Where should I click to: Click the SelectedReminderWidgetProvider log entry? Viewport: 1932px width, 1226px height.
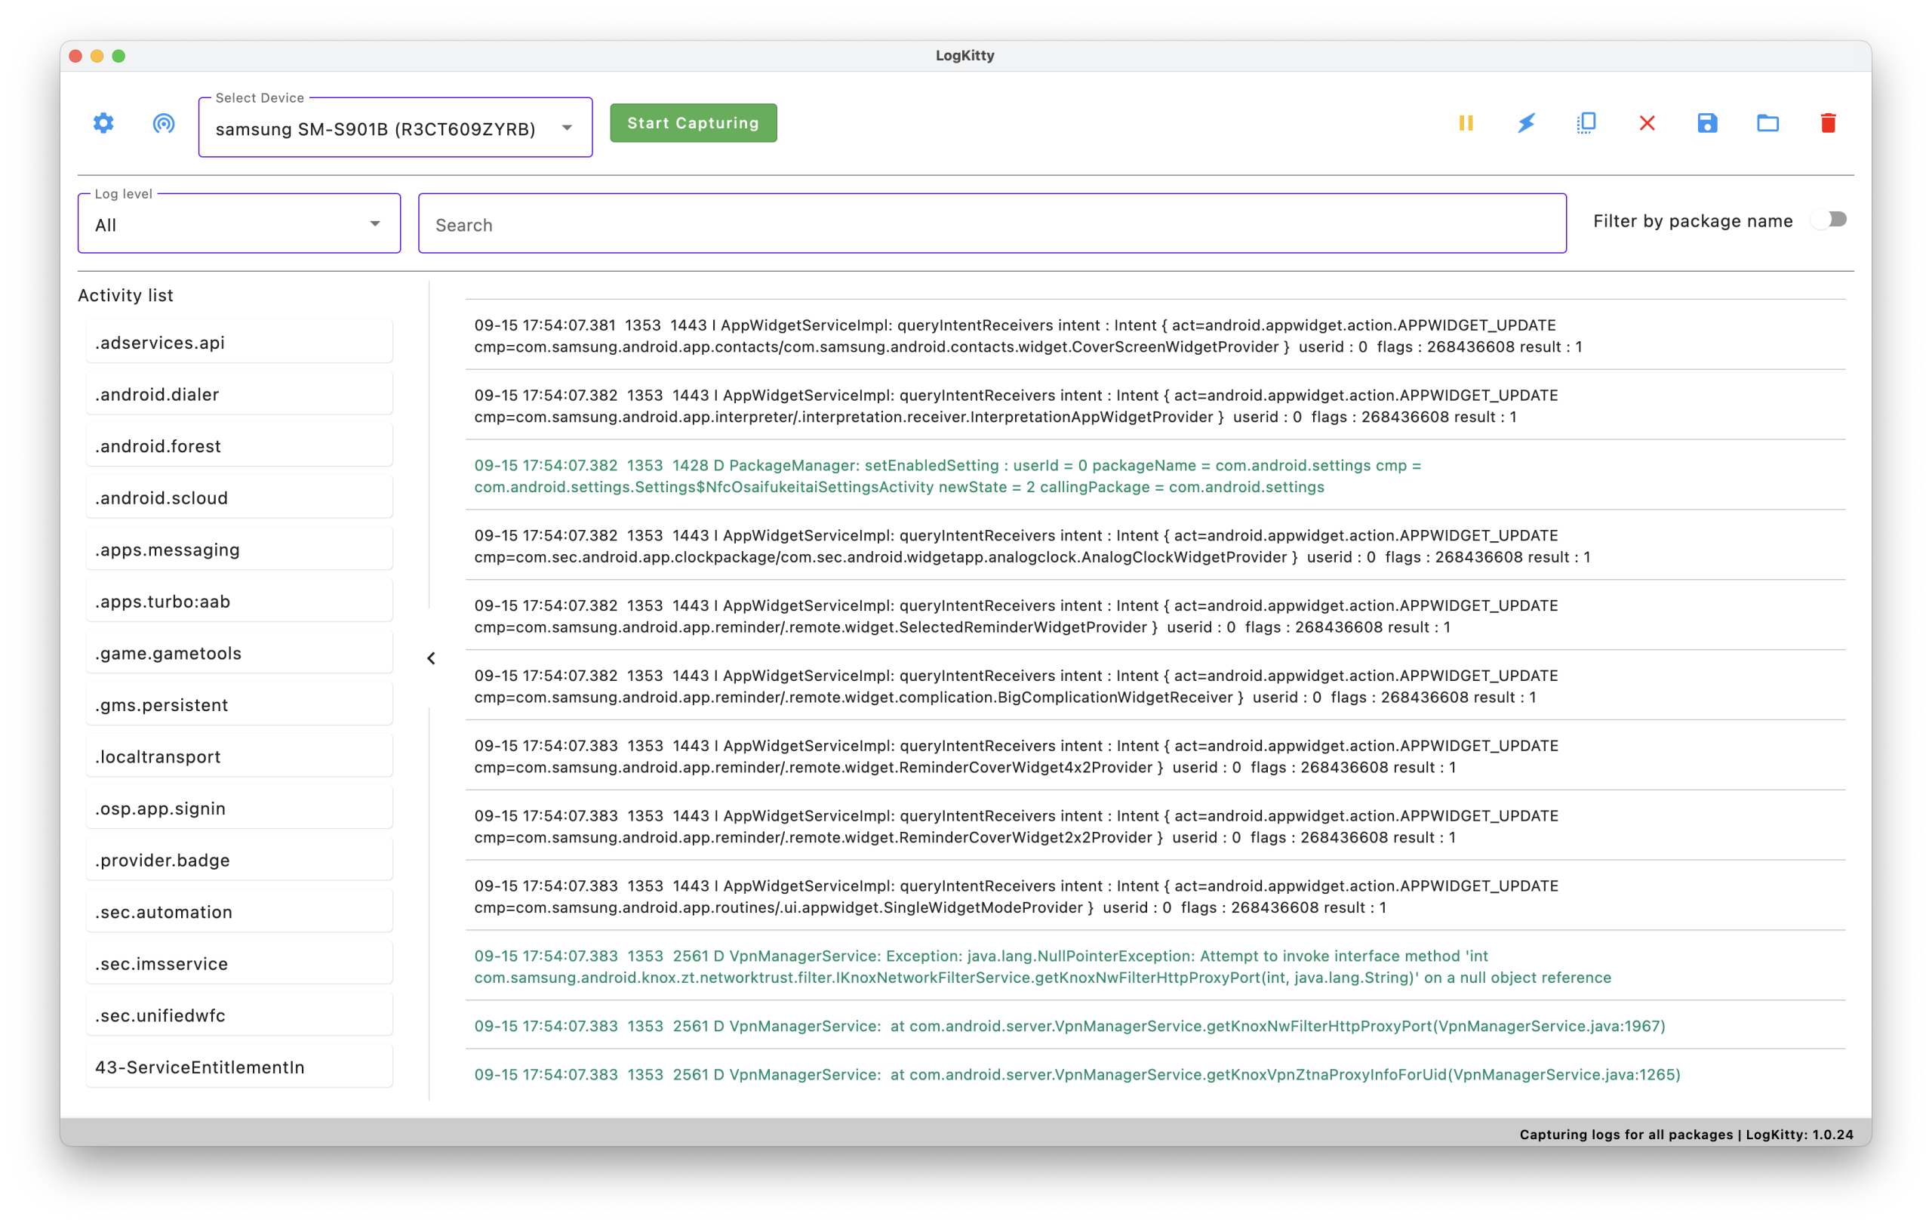(x=1155, y=616)
